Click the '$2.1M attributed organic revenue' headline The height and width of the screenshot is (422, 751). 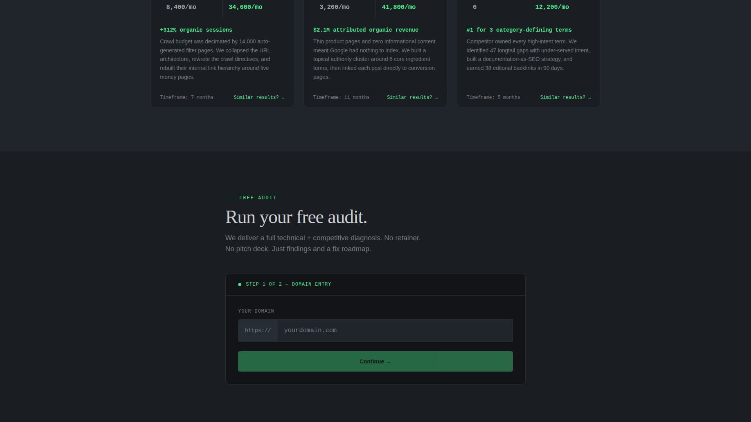(x=366, y=30)
